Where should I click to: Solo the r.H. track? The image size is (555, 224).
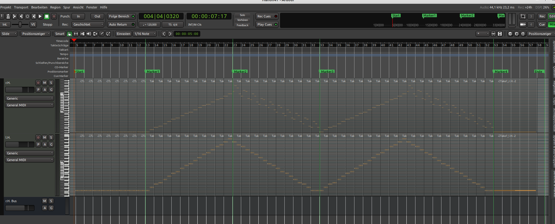coord(51,83)
